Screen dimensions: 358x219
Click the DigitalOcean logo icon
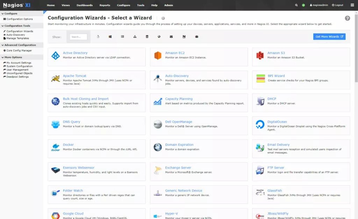coord(260,124)
